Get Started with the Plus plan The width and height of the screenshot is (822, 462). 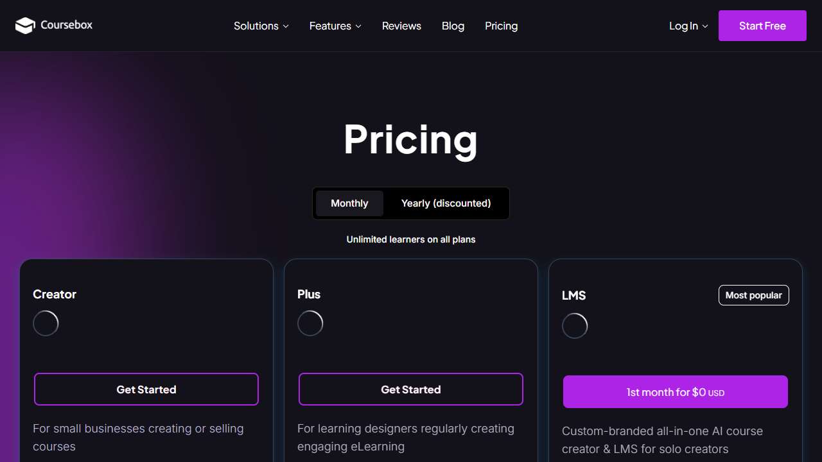click(x=410, y=389)
